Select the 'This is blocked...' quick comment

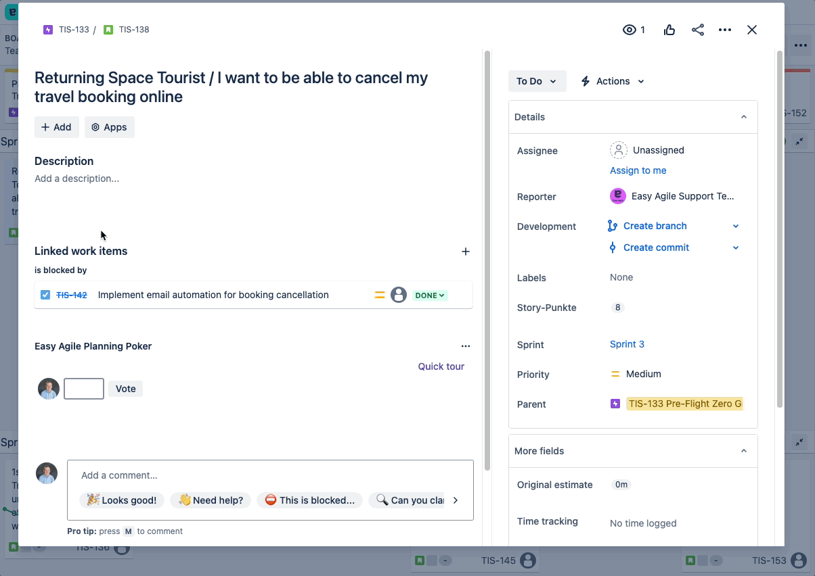click(x=309, y=500)
